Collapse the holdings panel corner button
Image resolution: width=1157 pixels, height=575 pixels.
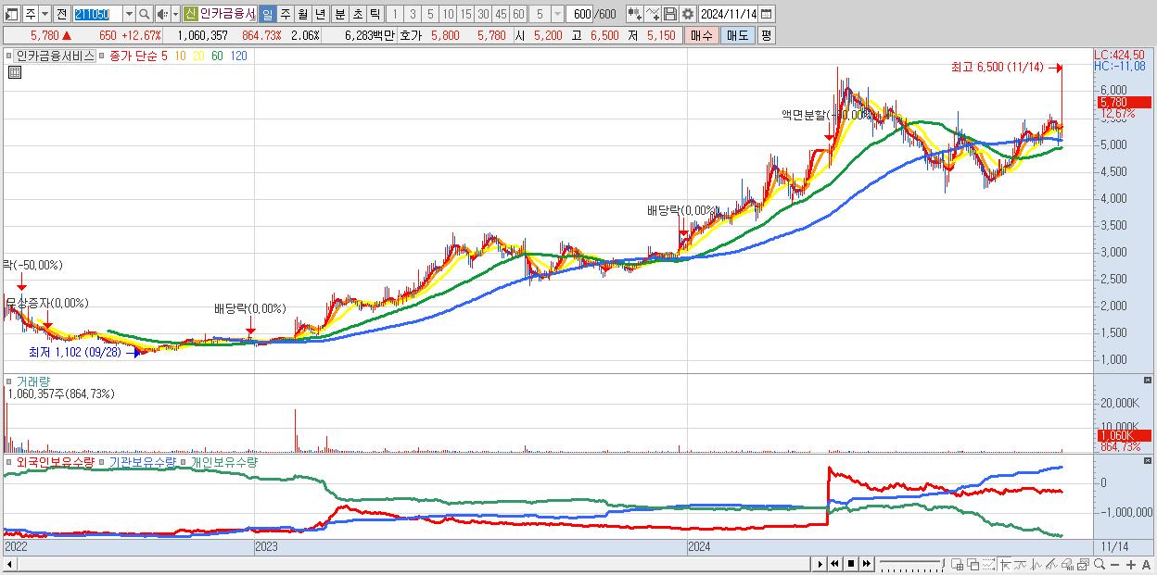pos(1149,461)
